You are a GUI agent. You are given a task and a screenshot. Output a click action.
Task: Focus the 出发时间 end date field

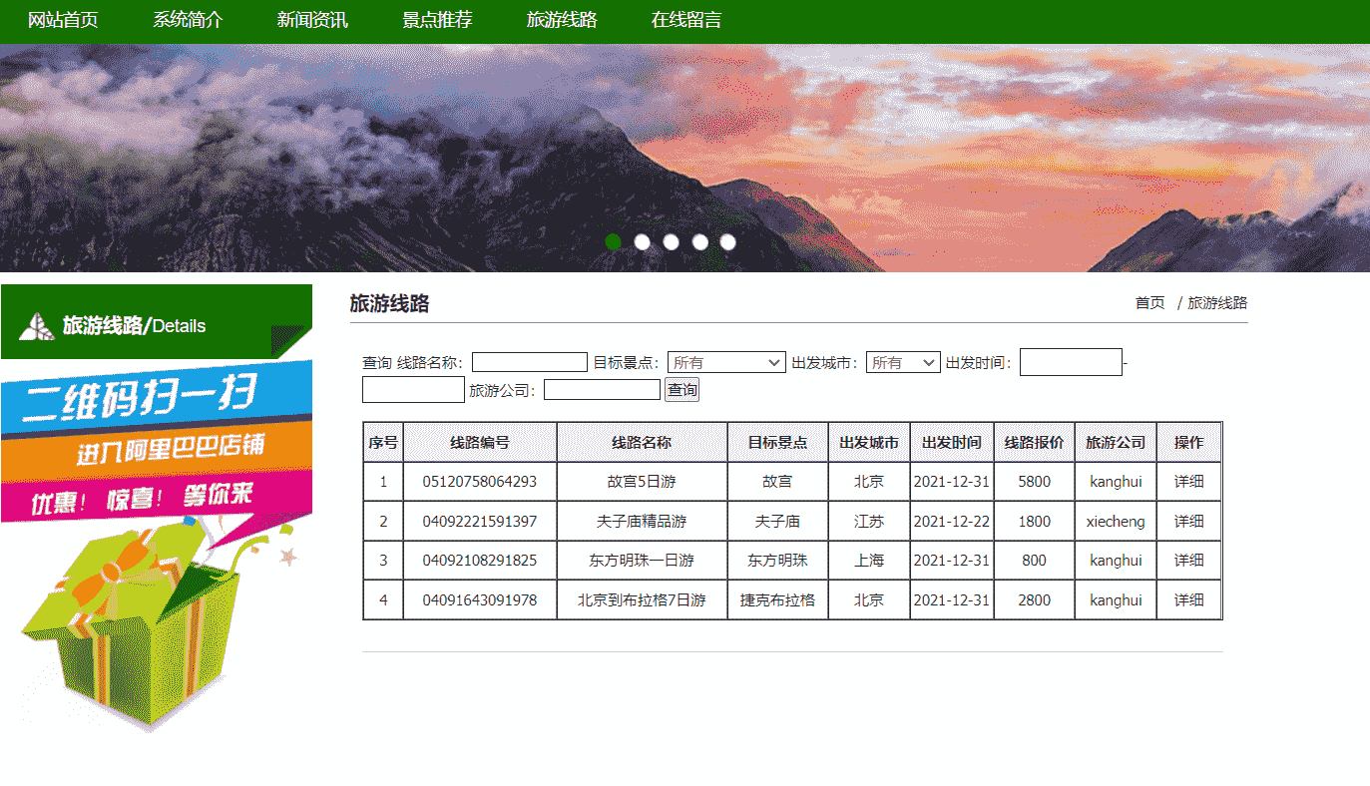413,390
